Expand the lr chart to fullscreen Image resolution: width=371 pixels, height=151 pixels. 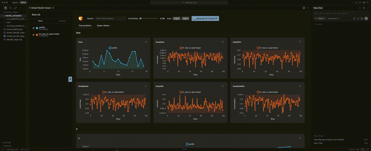300,138
